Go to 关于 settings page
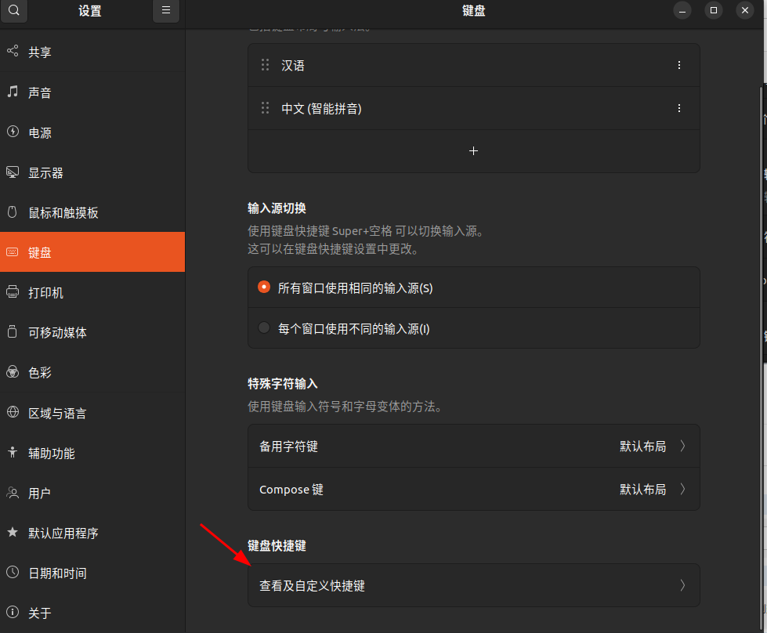The image size is (767, 633). (92, 613)
